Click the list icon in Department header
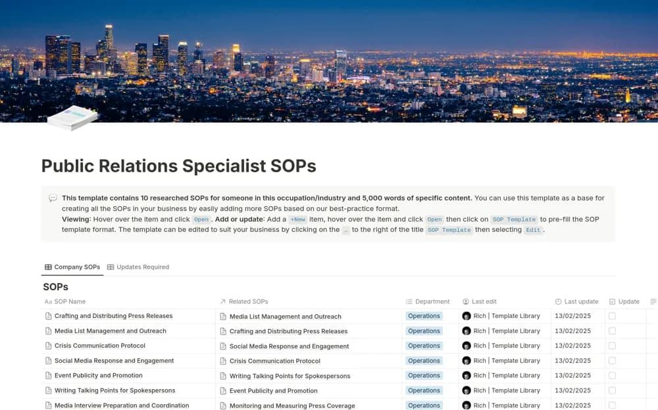Viewport: 658px width, 410px height. click(409, 302)
